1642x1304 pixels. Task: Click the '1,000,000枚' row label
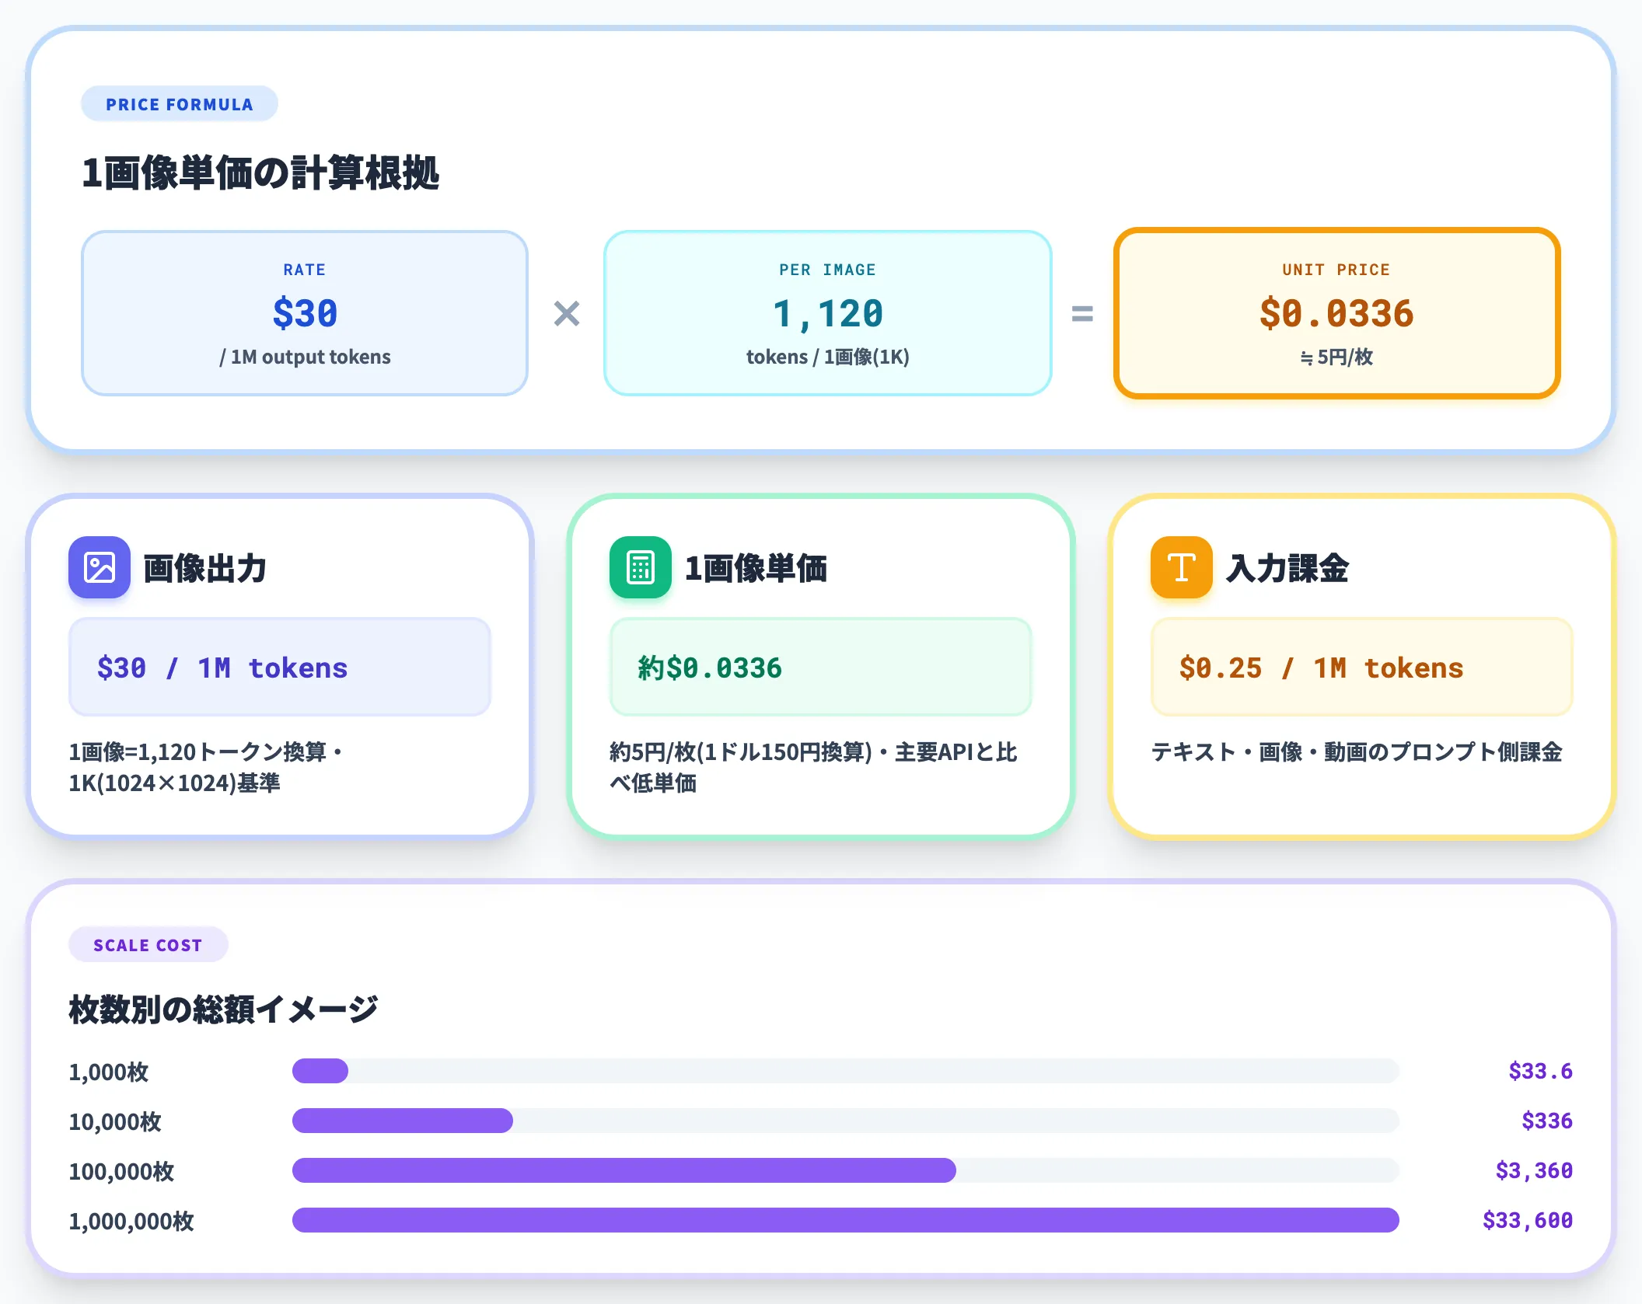131,1221
